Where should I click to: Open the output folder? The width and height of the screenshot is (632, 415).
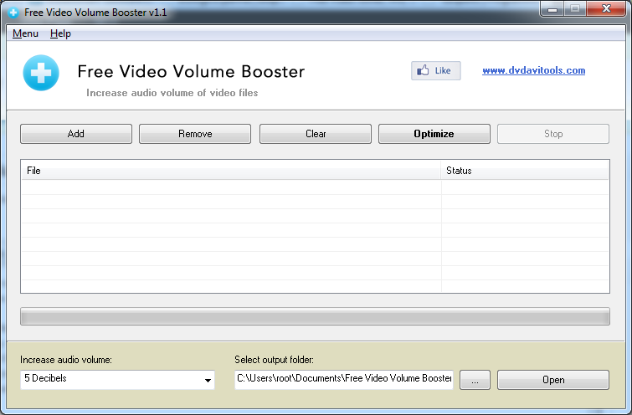[552, 380]
